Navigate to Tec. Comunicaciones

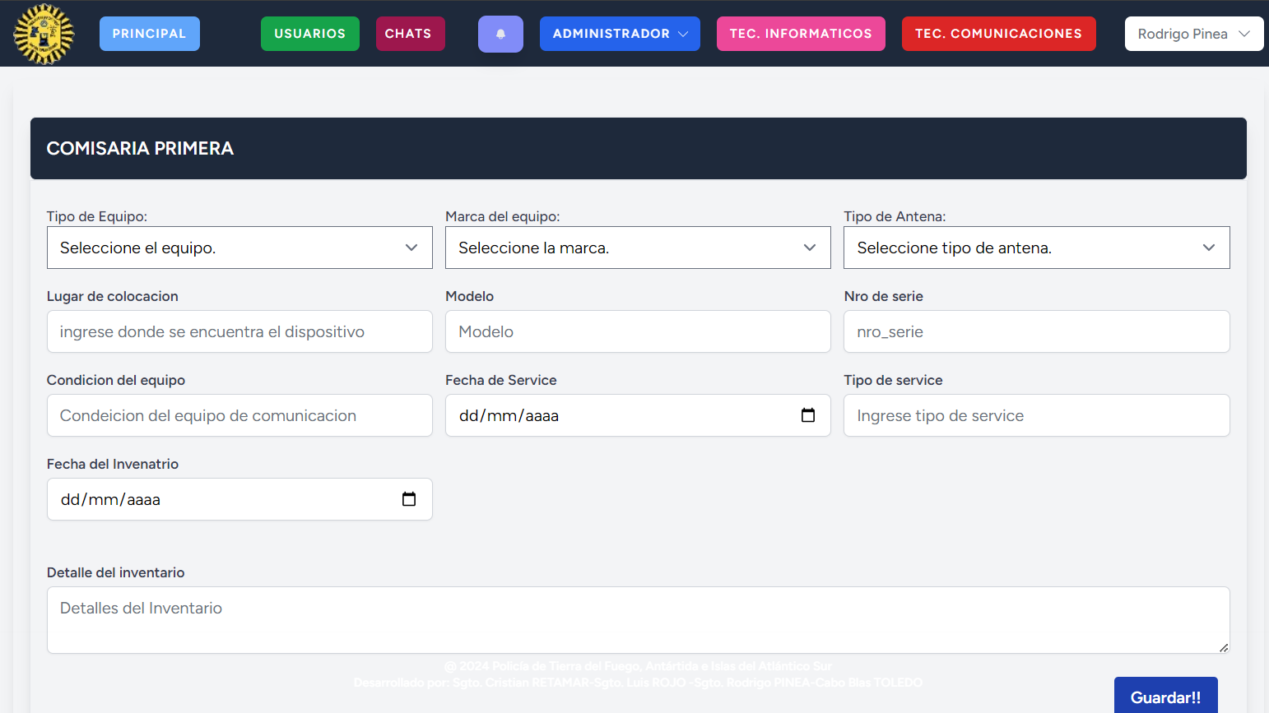[998, 34]
